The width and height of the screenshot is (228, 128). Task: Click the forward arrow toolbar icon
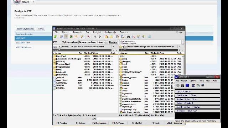pyautogui.click(x=100, y=37)
